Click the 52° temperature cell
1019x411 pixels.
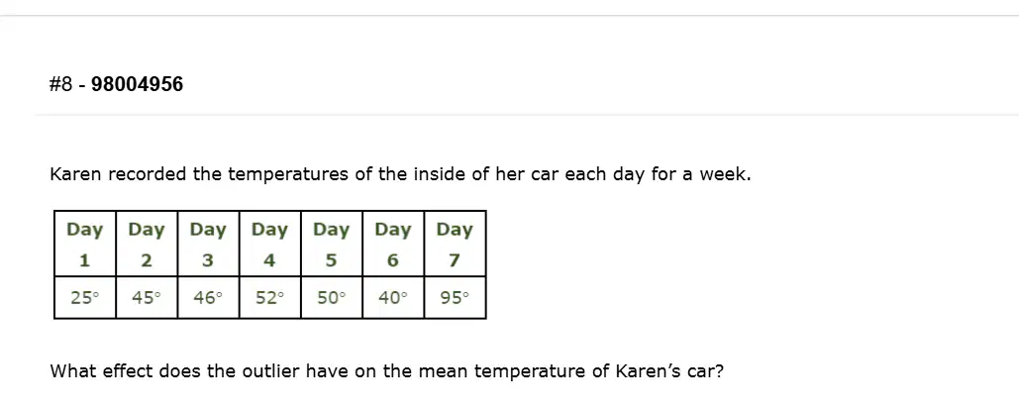269,298
